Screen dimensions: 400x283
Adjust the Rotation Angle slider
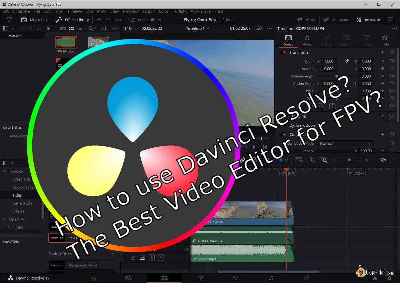pos(337,76)
